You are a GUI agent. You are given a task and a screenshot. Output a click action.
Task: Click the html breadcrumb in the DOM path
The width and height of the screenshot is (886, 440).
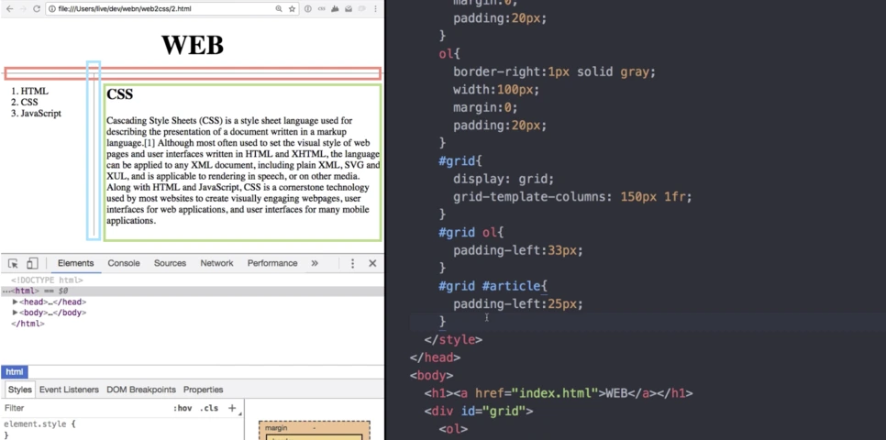click(x=15, y=372)
